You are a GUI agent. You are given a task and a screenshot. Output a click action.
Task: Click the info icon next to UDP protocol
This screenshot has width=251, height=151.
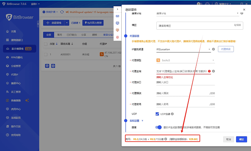point(172,114)
